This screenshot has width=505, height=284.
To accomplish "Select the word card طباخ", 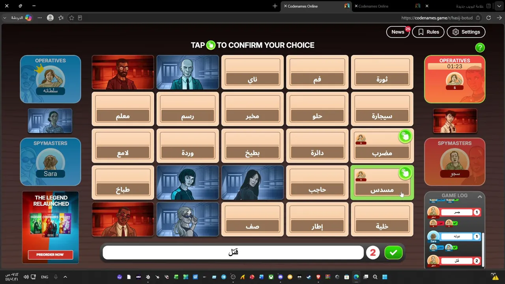I will (x=123, y=183).
